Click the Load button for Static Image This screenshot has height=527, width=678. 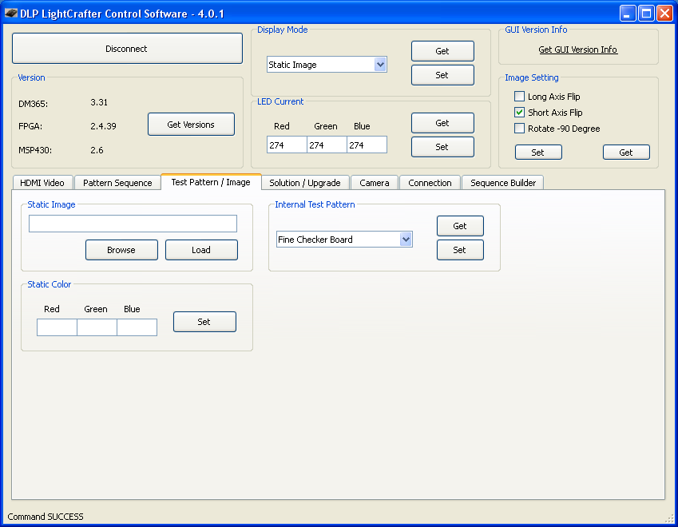(201, 250)
